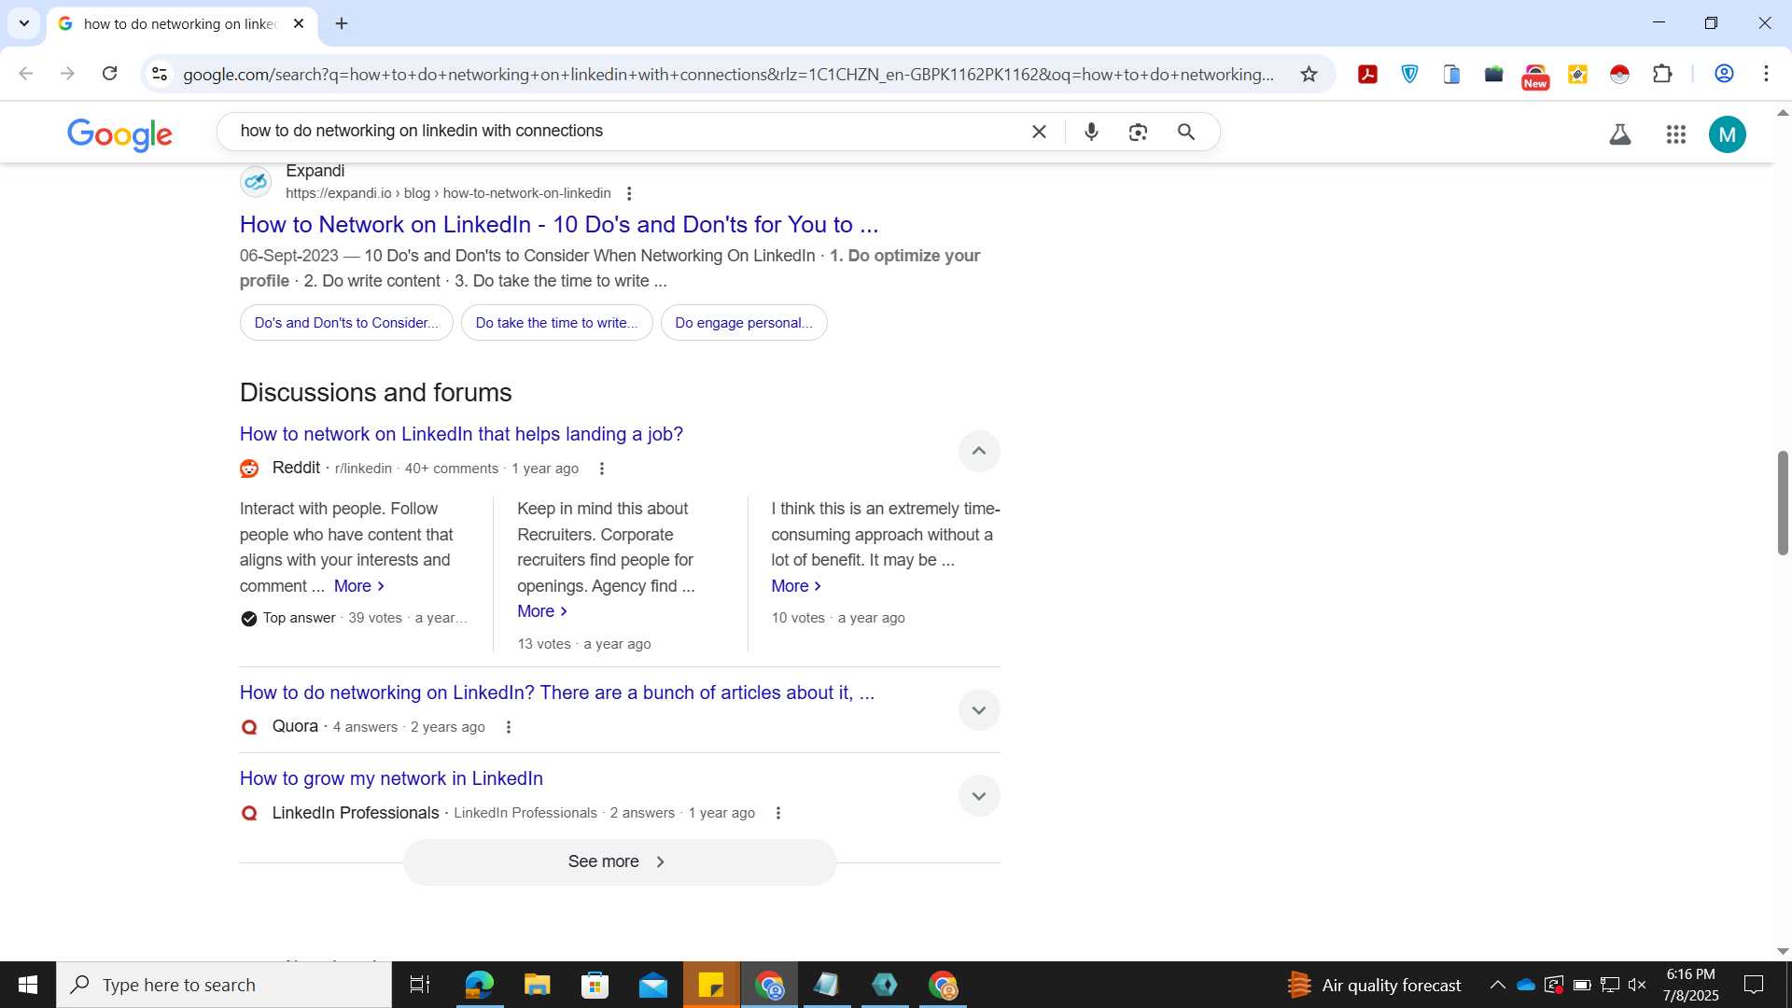Image resolution: width=1792 pixels, height=1008 pixels.
Task: Click Do take the time to write chip
Action: pos(557,323)
